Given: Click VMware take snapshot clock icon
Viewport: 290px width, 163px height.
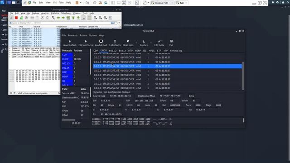Looking at the screenshot, I should coord(95,3).
